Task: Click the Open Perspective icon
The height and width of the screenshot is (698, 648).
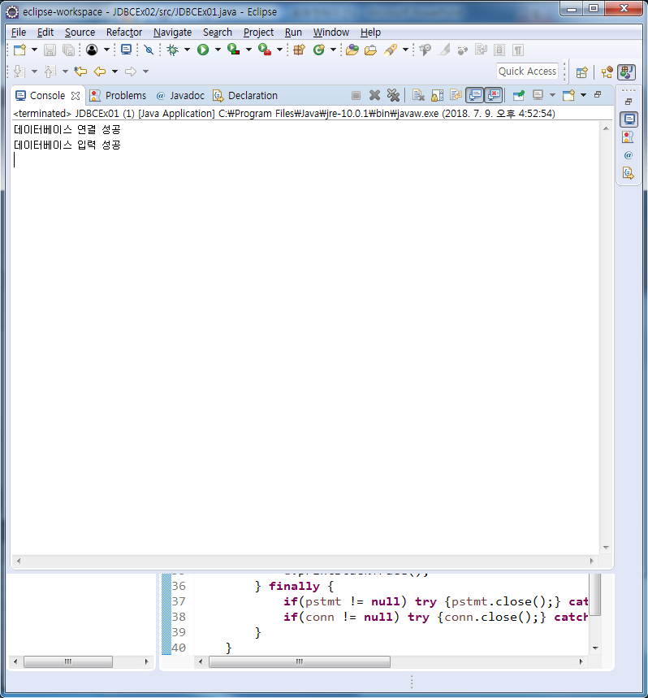Action: [581, 72]
